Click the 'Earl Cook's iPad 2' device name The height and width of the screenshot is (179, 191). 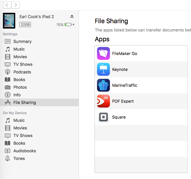(37, 17)
